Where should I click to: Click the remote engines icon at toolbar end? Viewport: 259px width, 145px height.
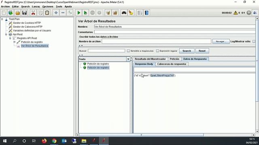pyautogui.click(x=255, y=12)
